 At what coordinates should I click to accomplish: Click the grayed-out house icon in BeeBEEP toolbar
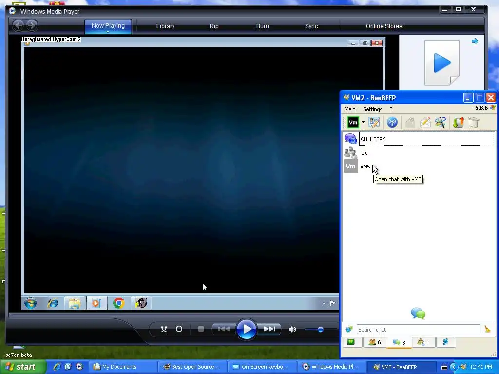(x=410, y=122)
